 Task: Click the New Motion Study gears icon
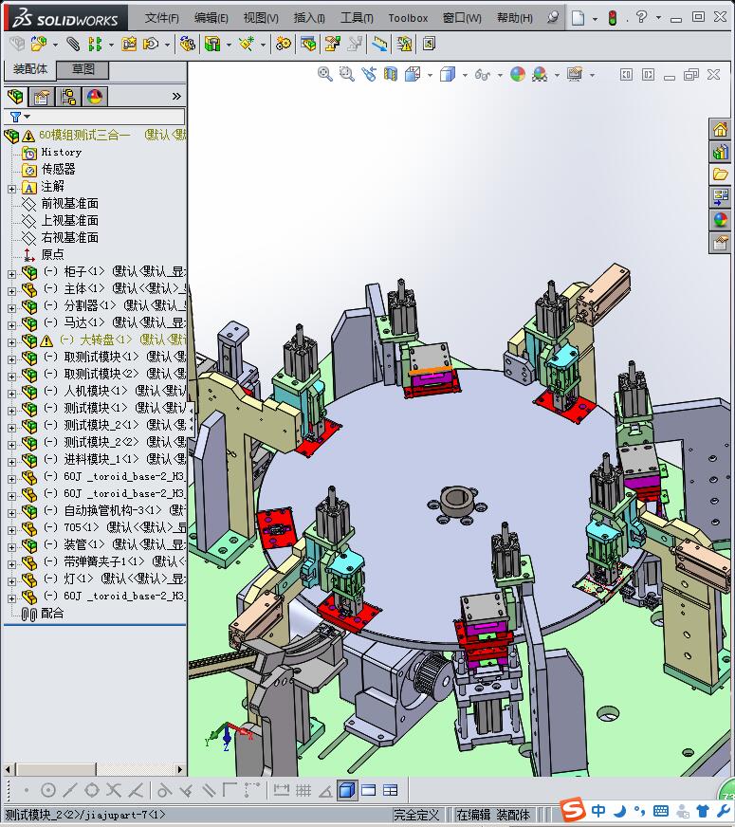pyautogui.click(x=284, y=44)
